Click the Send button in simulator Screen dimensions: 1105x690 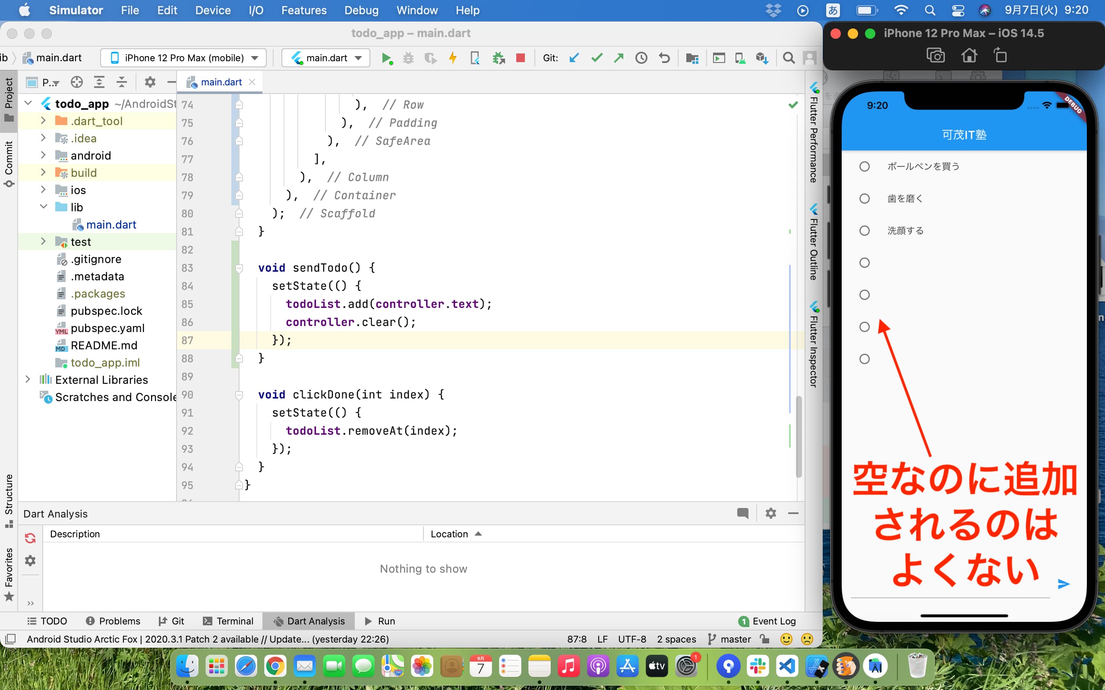pyautogui.click(x=1064, y=583)
